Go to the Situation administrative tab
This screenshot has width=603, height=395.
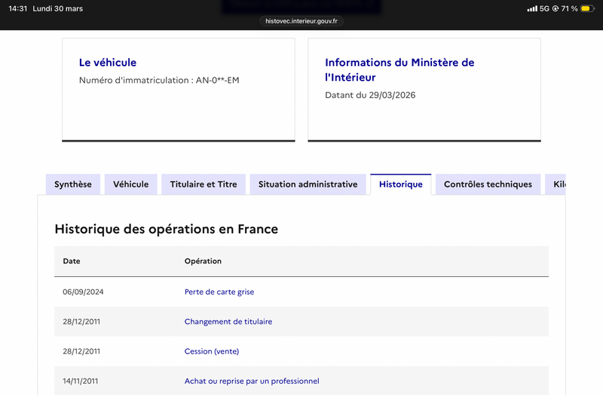click(x=308, y=184)
